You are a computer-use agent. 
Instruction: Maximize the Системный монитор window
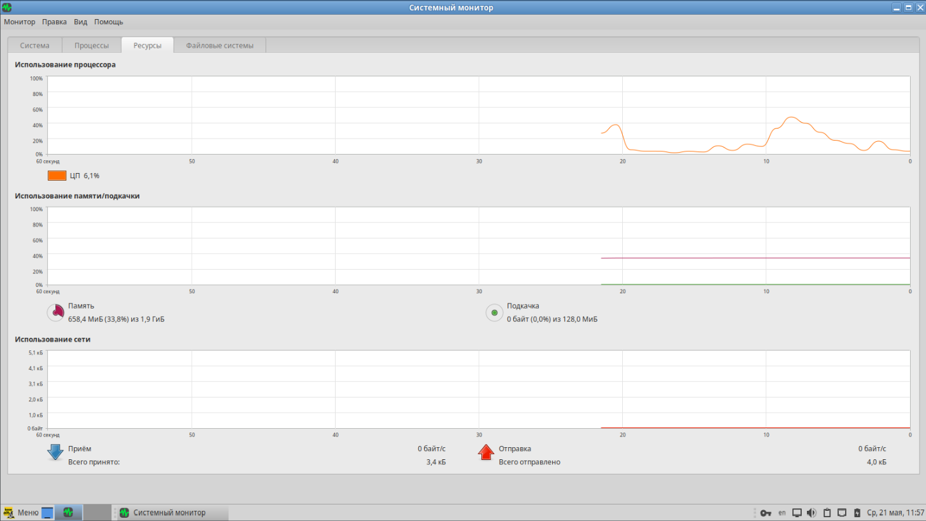pos(908,8)
